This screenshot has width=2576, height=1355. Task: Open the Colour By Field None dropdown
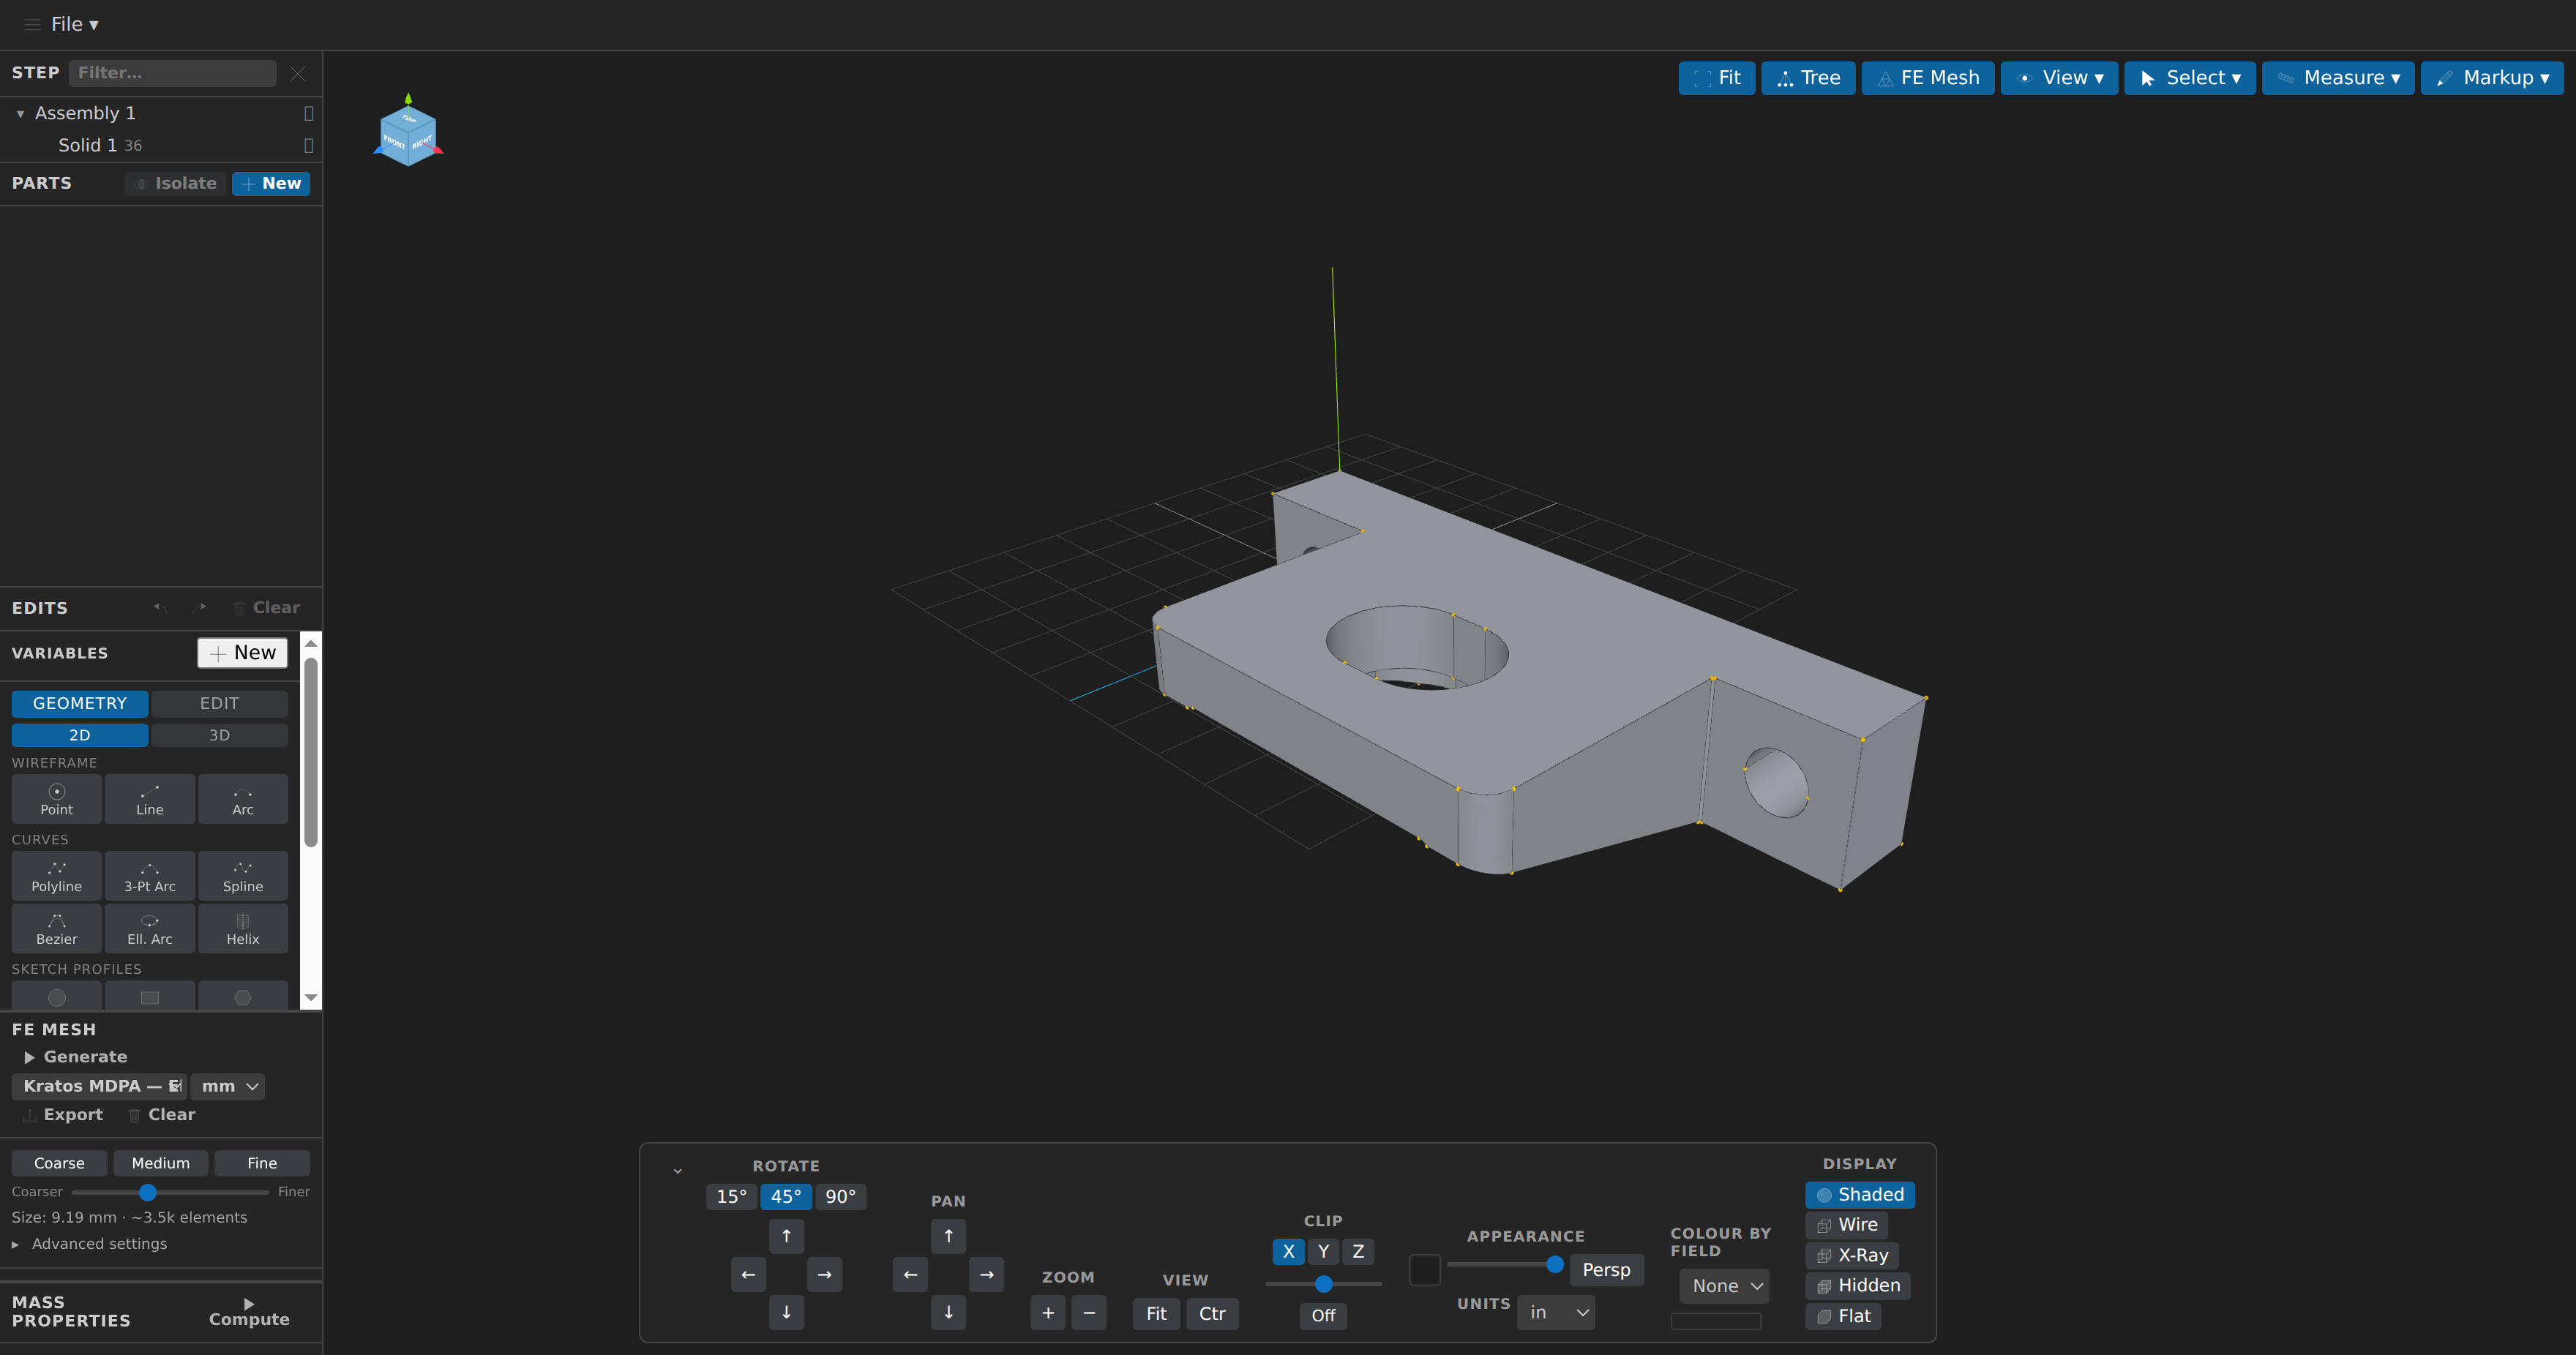(1725, 1286)
